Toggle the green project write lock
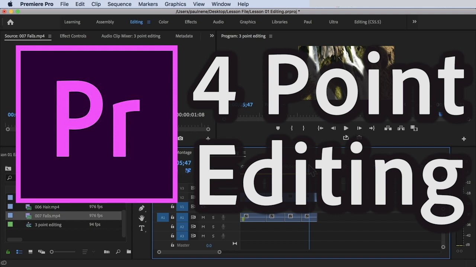The image size is (476, 267). pos(8,252)
